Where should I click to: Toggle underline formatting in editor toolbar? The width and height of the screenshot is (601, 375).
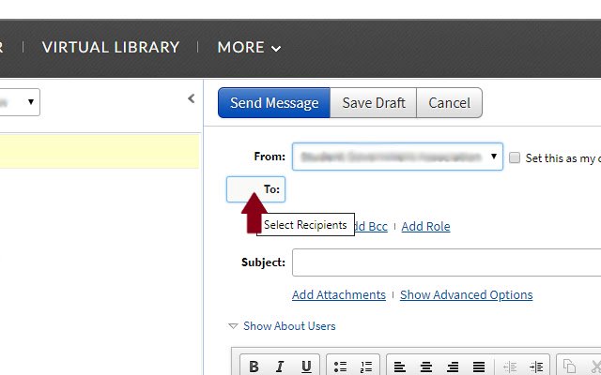click(x=306, y=367)
